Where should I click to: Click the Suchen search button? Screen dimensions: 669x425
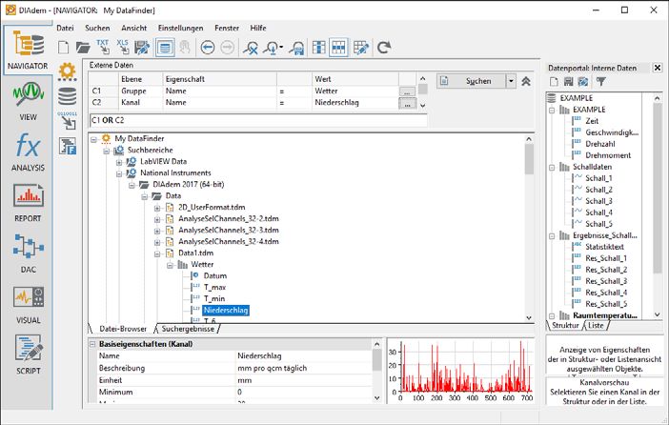coord(471,81)
